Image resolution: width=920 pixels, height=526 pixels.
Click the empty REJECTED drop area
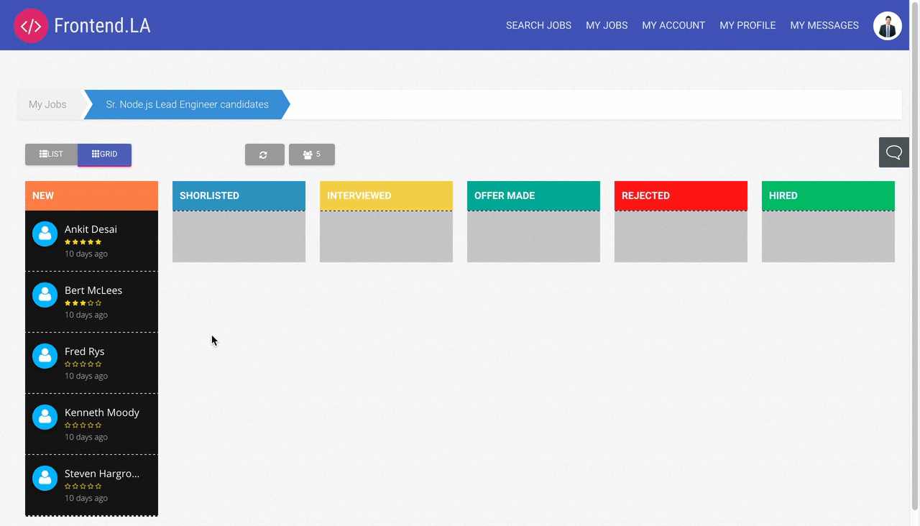point(681,236)
